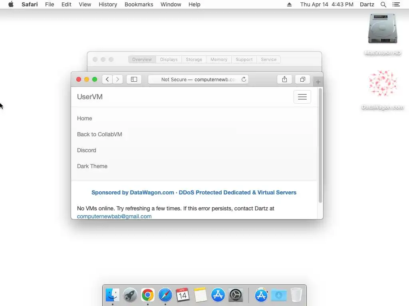This screenshot has height=306, width=409.
Task: Open the Window menu
Action: [171, 4]
